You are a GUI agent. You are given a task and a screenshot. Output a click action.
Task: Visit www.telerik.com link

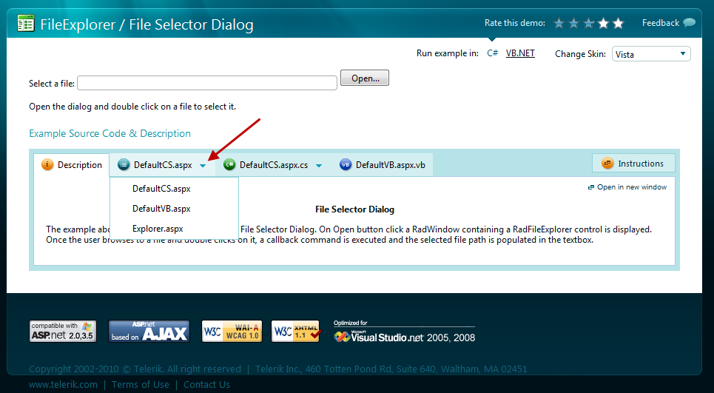(64, 384)
